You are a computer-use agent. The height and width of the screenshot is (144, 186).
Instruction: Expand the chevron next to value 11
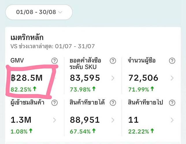[x=172, y=120]
